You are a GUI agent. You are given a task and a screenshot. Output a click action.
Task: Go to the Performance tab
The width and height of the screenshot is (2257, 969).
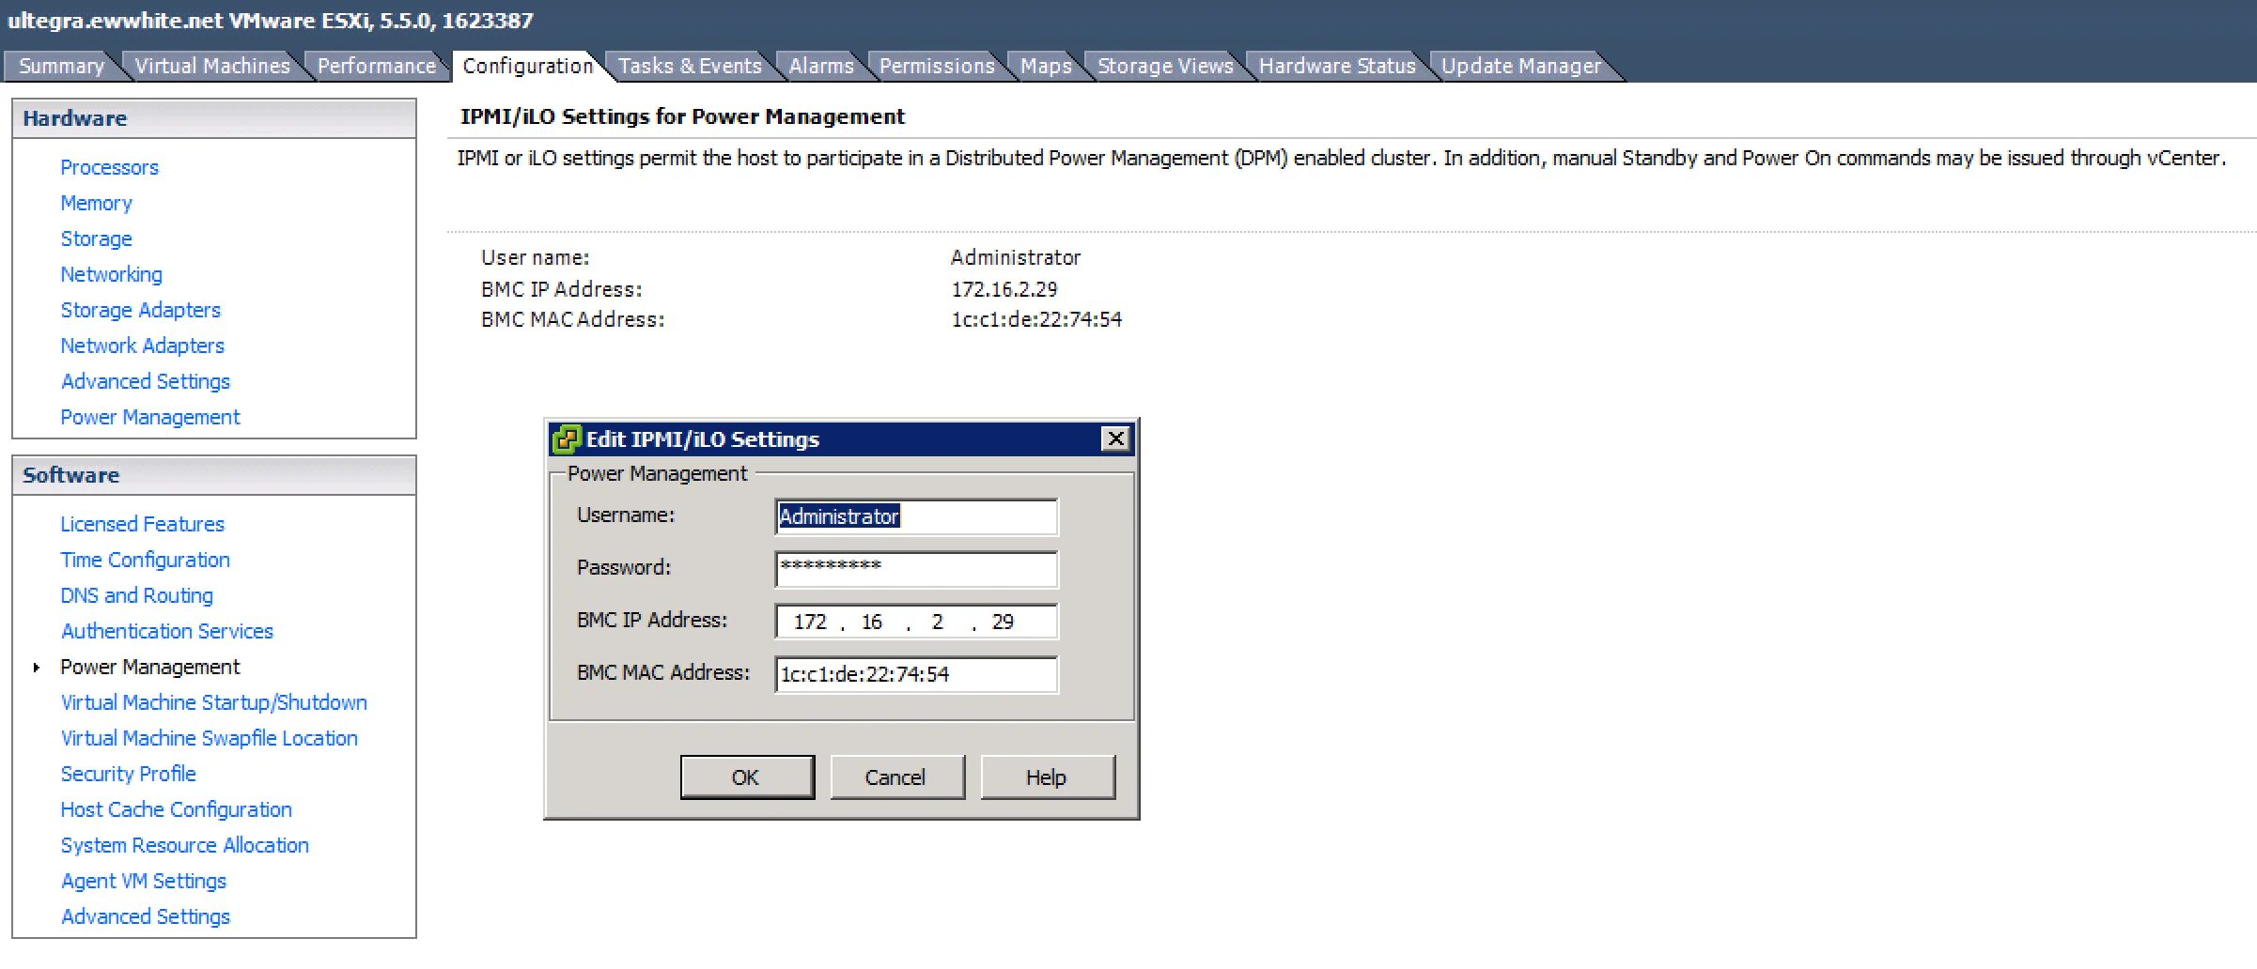point(377,66)
